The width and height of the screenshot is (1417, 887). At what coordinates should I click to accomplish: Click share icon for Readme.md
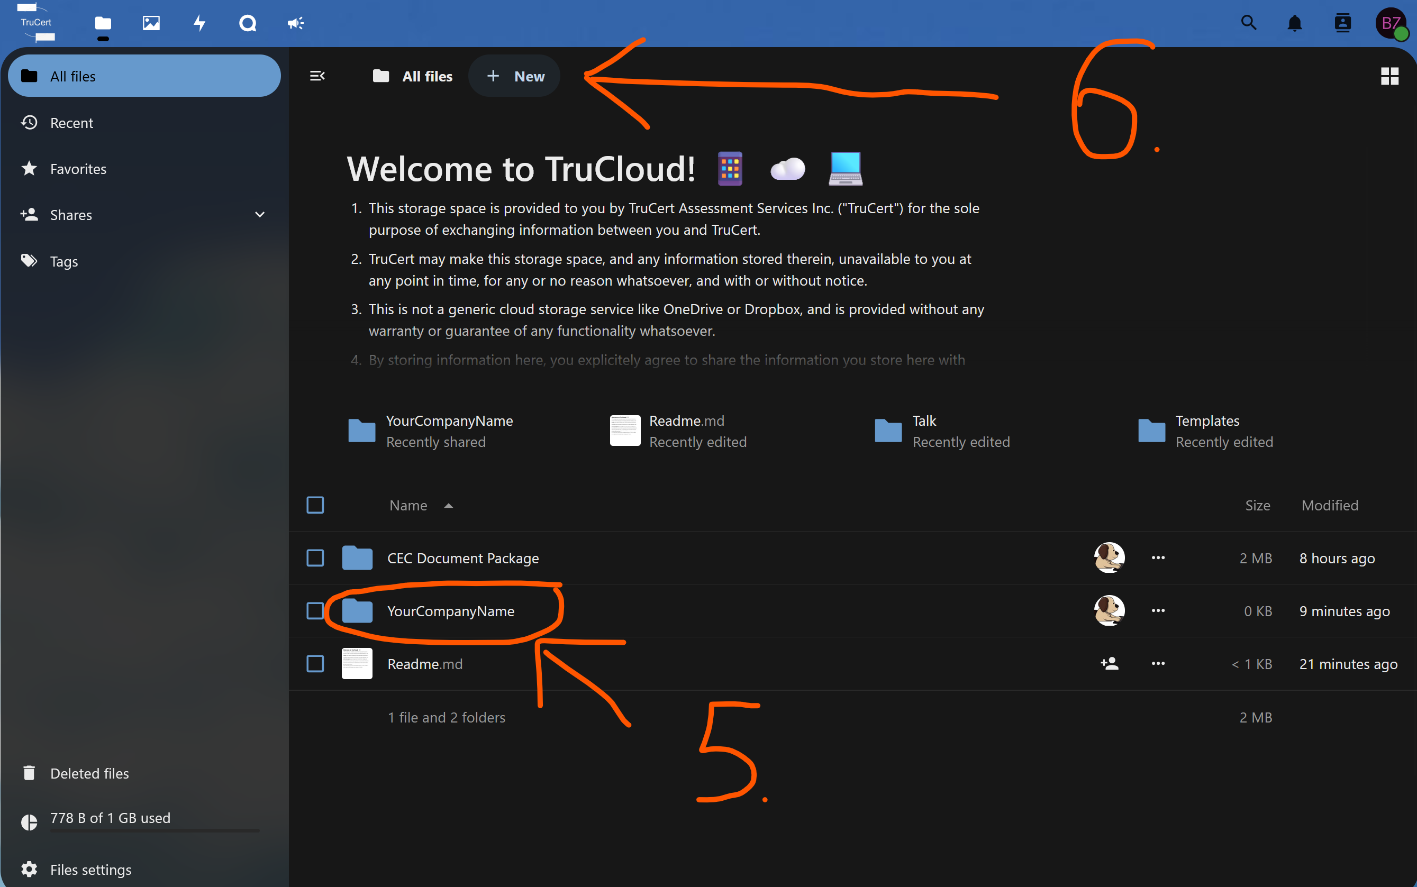(1109, 663)
